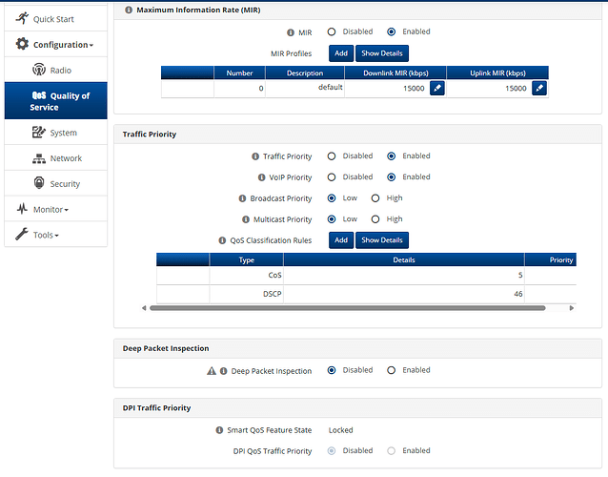Viewport: 608px width, 477px height.
Task: Select Disabled for DPI QoS Traffic Priority
Action: pyautogui.click(x=332, y=450)
